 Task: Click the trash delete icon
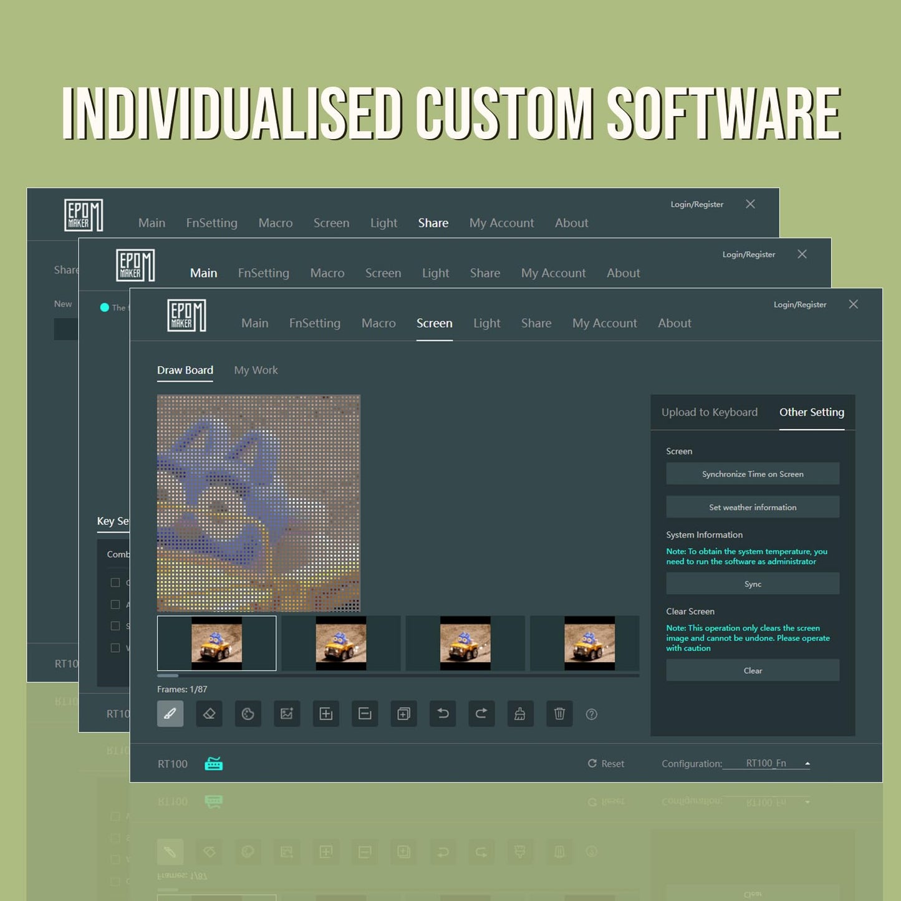pos(559,714)
